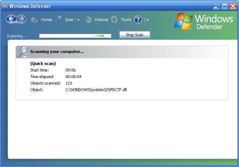Click the Scan magnifying glass icon
239x167 pixels.
click(59, 19)
